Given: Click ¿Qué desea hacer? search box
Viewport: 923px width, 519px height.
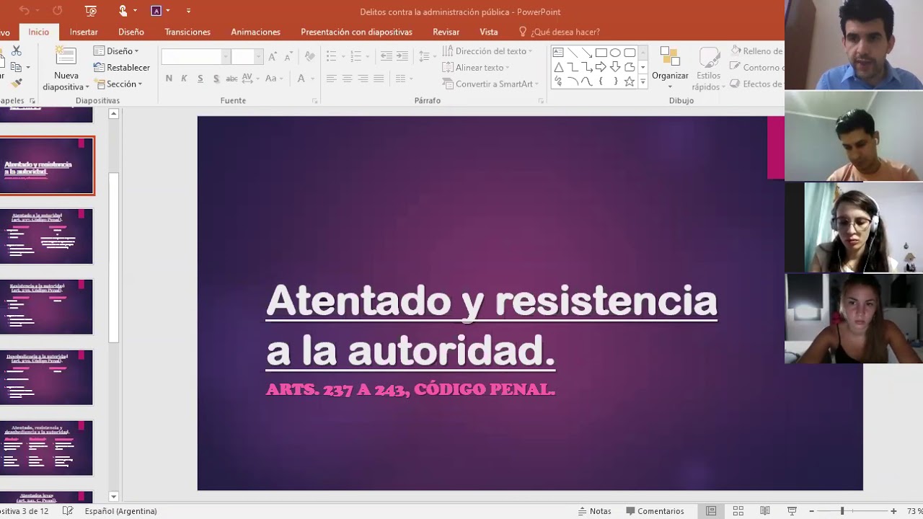Looking at the screenshot, I should coord(560,32).
